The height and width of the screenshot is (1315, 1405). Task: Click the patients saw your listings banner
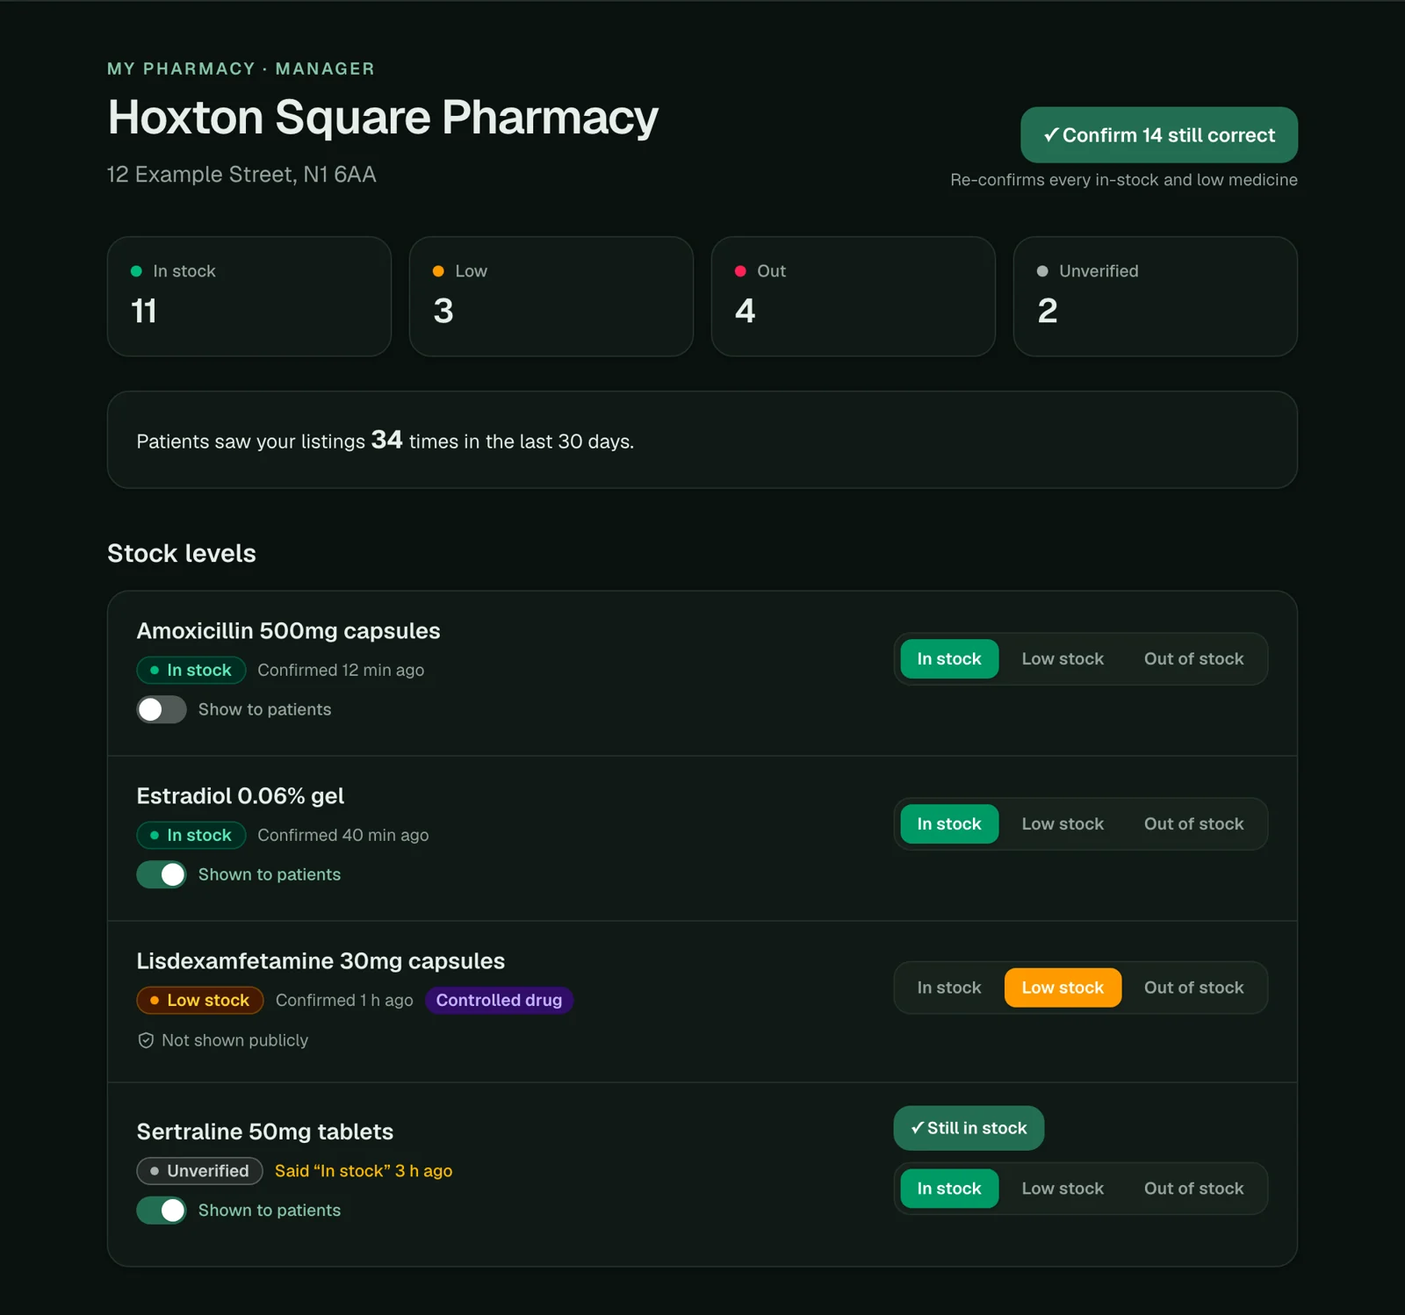pyautogui.click(x=702, y=440)
